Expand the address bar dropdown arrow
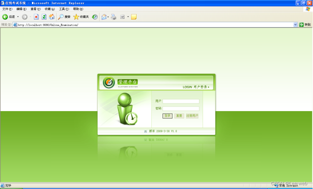Screen dimensions: 313x189 pos(295,25)
